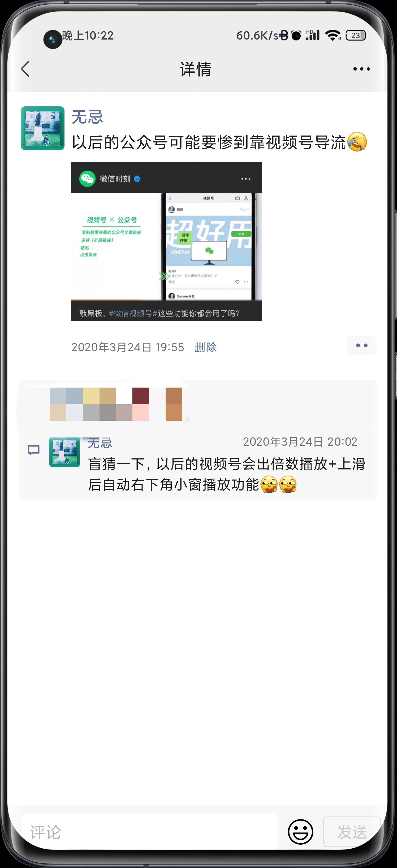Open 无忌's profile avatar on the post
The height and width of the screenshot is (868, 397).
coord(42,128)
